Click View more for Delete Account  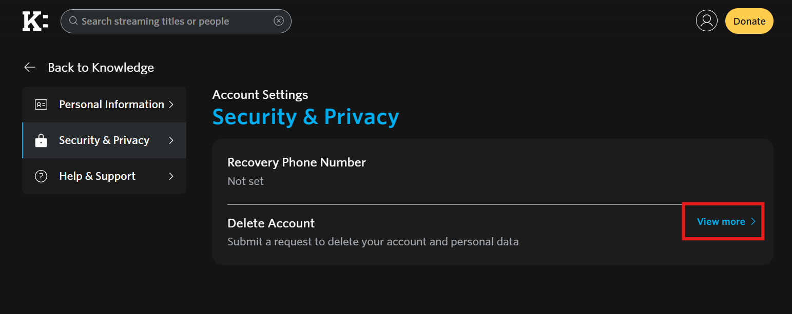[x=721, y=222]
